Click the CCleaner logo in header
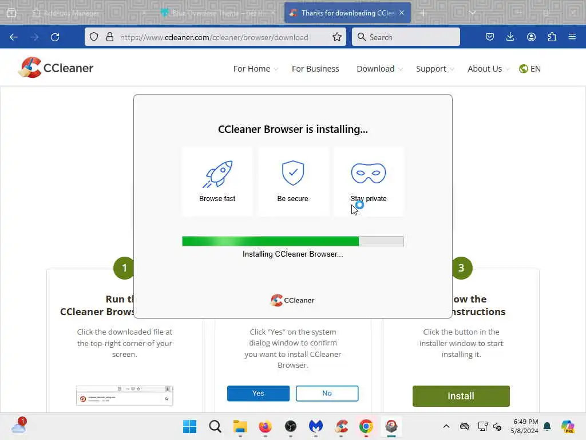Screen dimensions: 586x440 tap(56, 68)
